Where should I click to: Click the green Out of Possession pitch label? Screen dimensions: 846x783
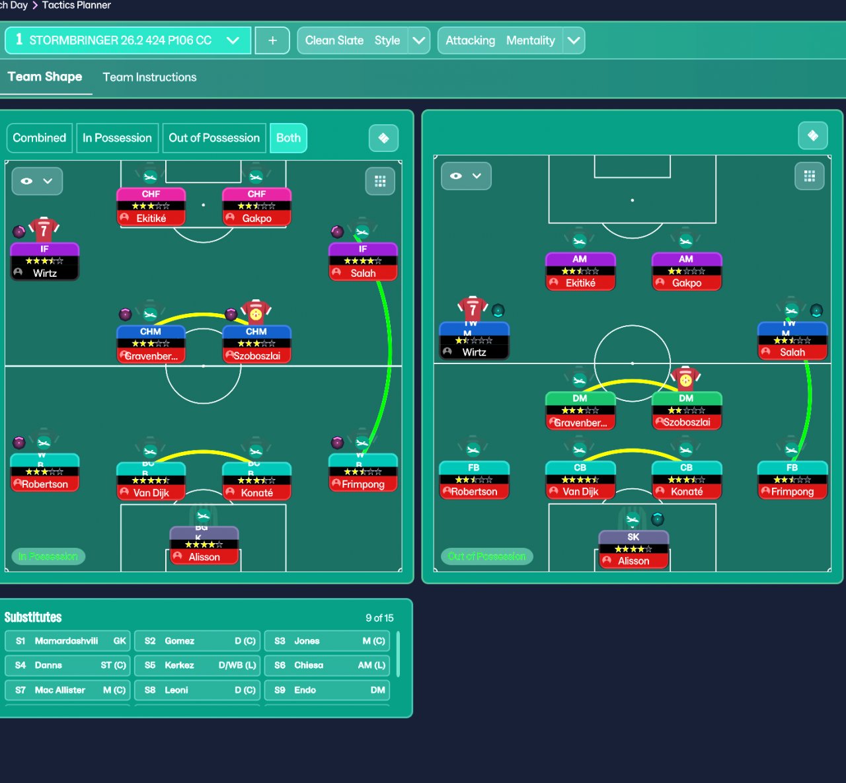(x=486, y=556)
